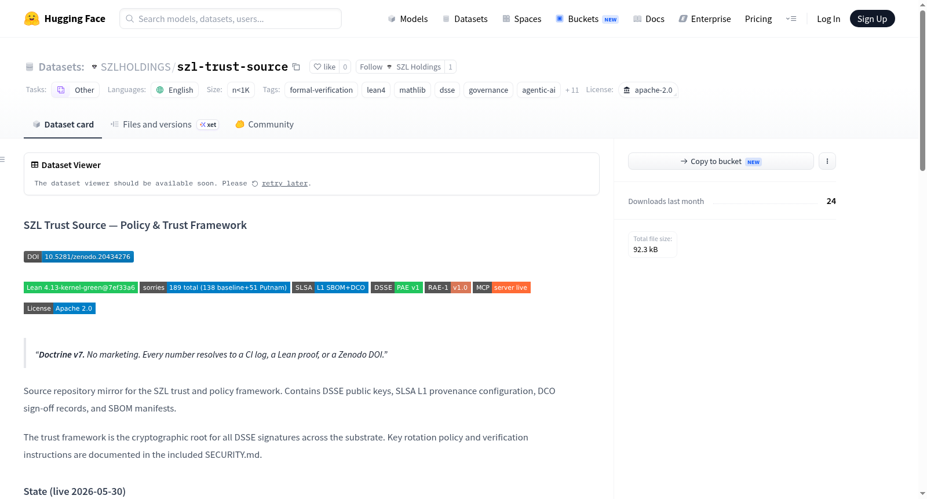Follow SZL Holdings organization
Screen dimensions: 927x499
400,67
